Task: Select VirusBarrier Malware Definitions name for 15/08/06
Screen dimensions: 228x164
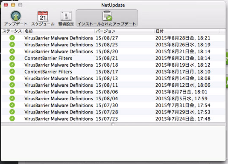Action: [x=58, y=92]
